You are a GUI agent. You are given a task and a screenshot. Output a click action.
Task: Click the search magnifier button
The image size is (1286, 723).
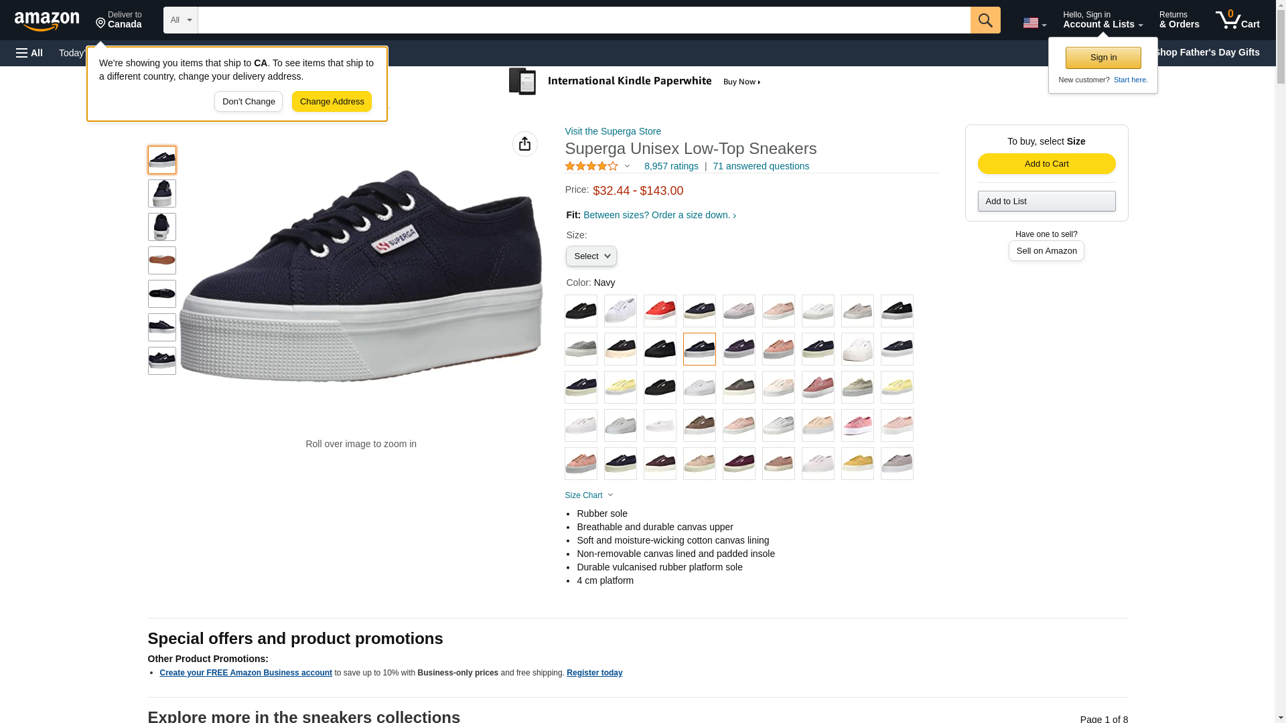(985, 20)
